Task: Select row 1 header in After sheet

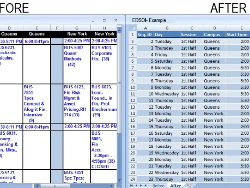Action: [133, 35]
